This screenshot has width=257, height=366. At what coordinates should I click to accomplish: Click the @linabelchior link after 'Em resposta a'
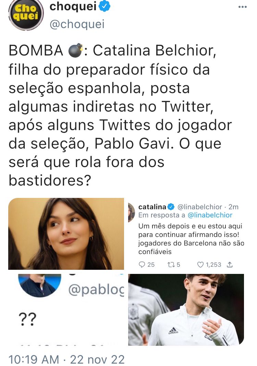[x=210, y=215]
